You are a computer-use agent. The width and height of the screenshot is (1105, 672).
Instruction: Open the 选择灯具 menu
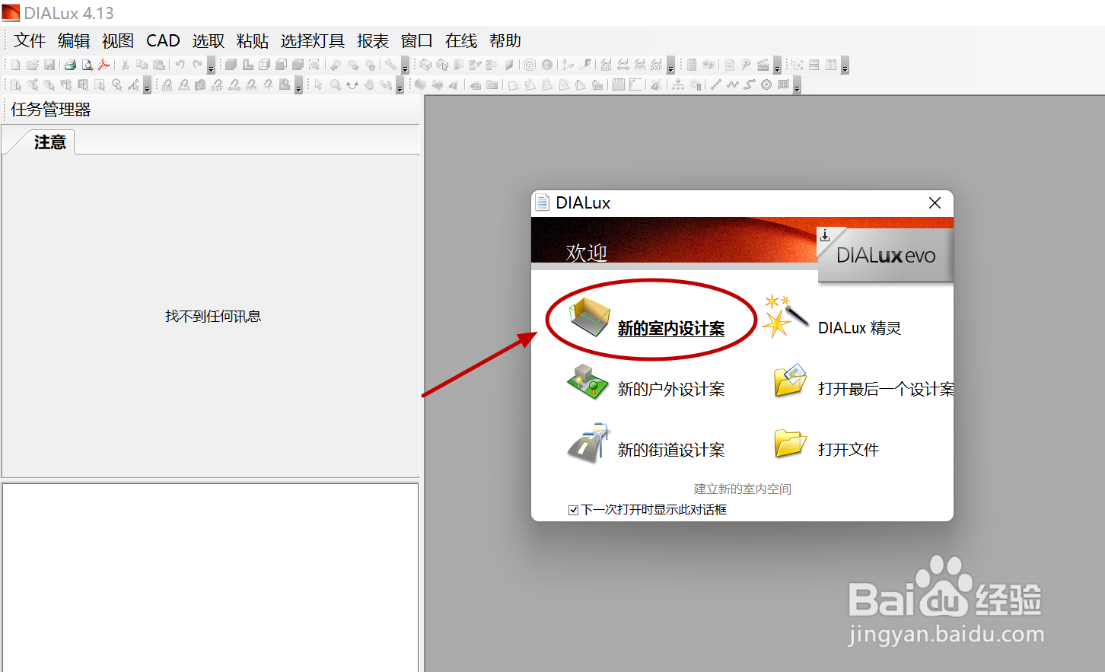pyautogui.click(x=312, y=40)
